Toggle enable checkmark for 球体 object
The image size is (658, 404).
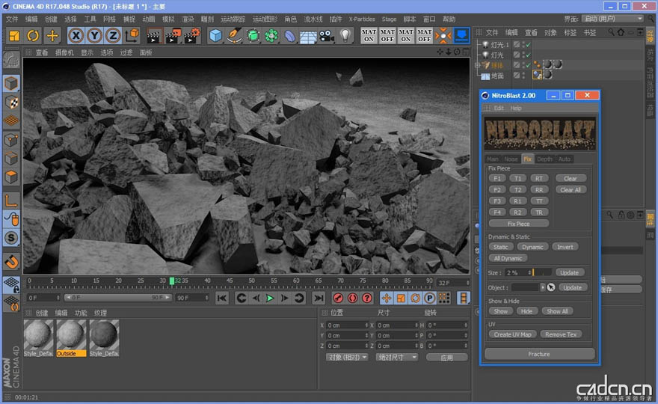529,65
